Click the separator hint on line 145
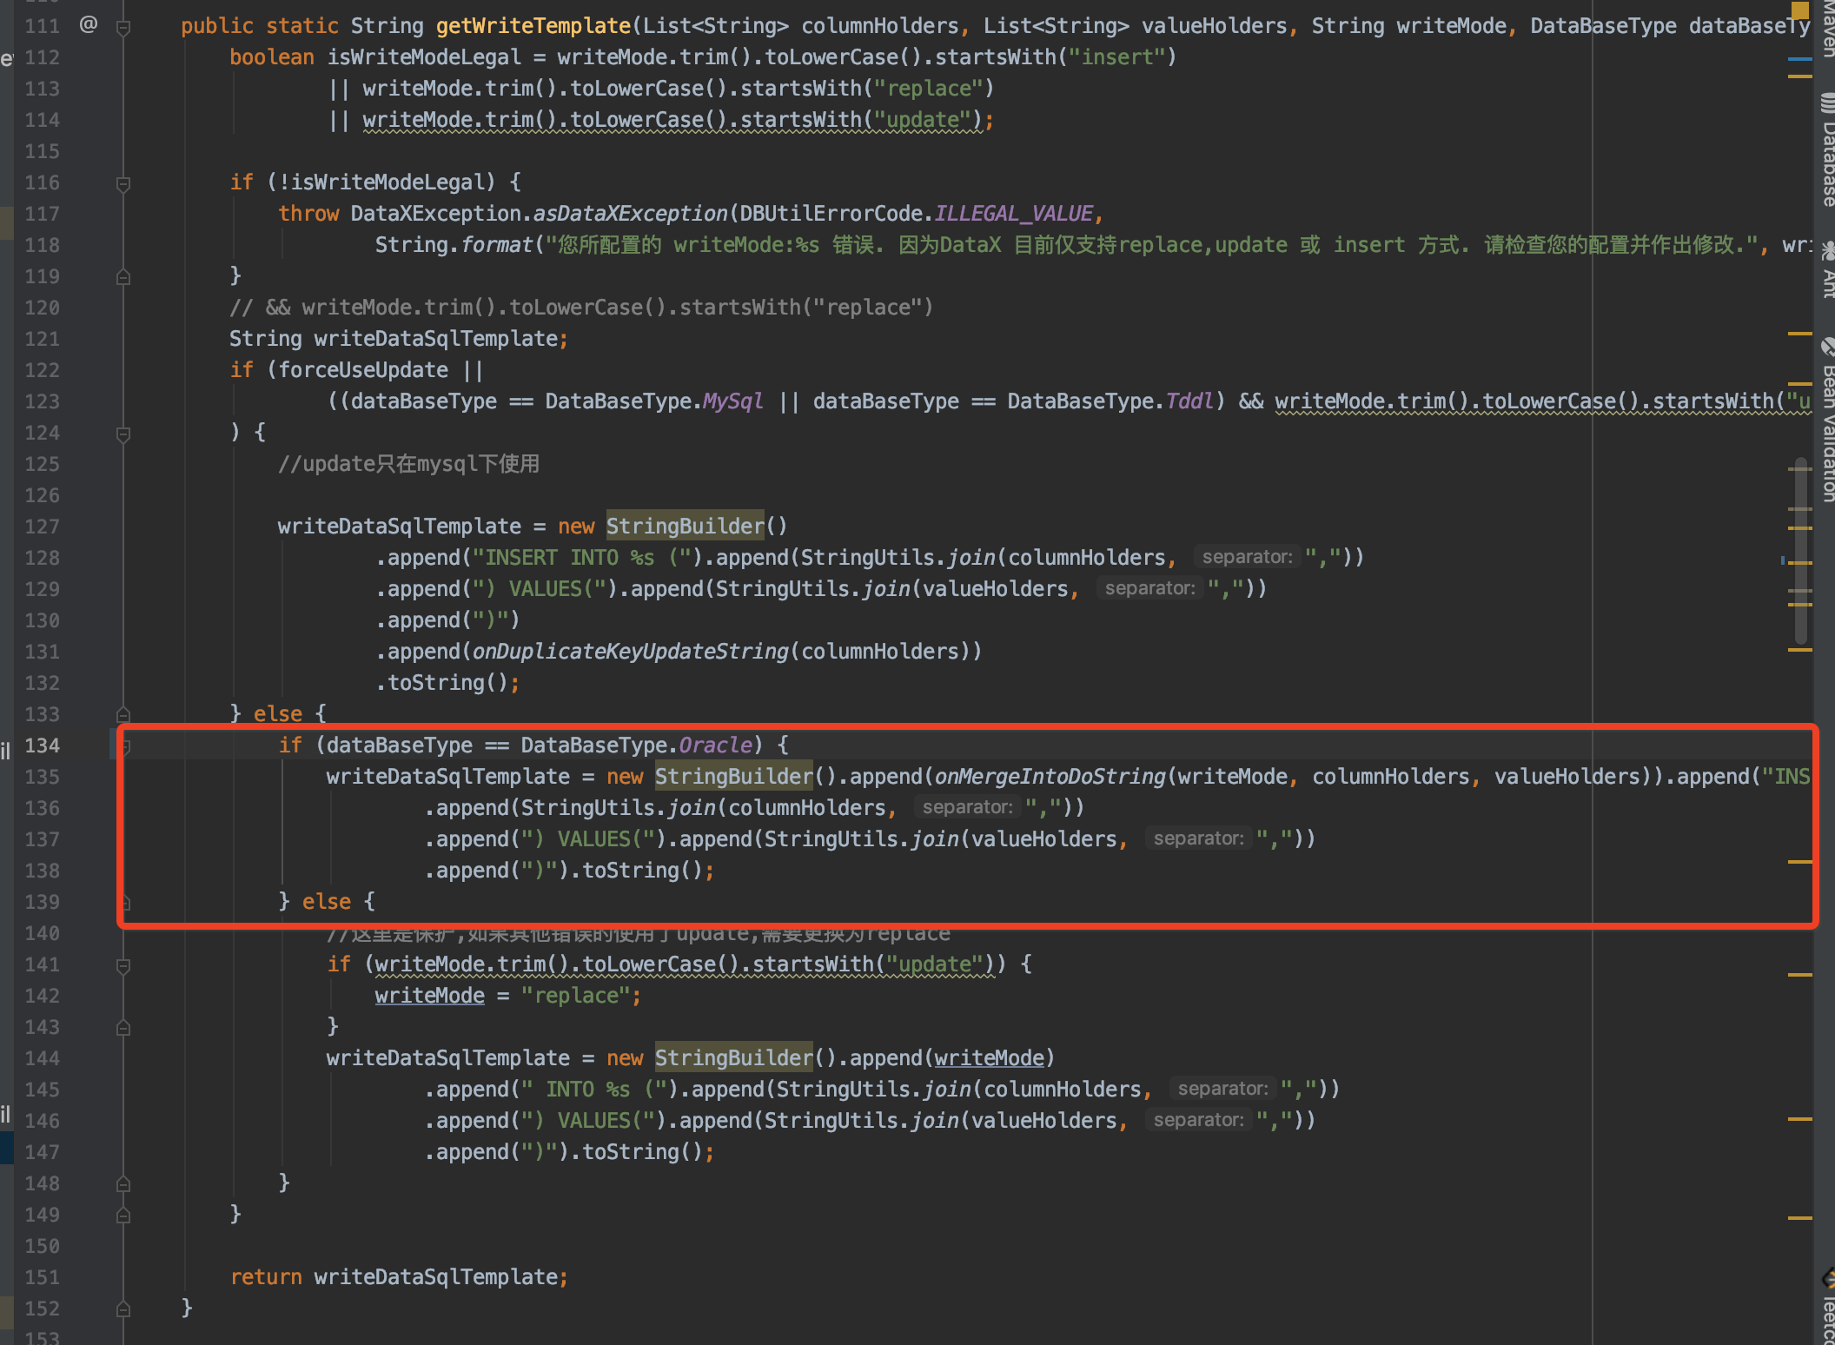1835x1345 pixels. pos(1223,1089)
